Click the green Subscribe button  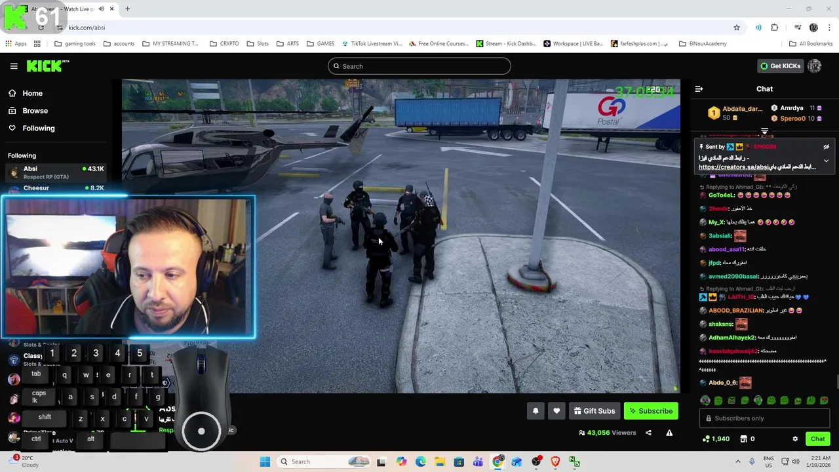pos(651,411)
